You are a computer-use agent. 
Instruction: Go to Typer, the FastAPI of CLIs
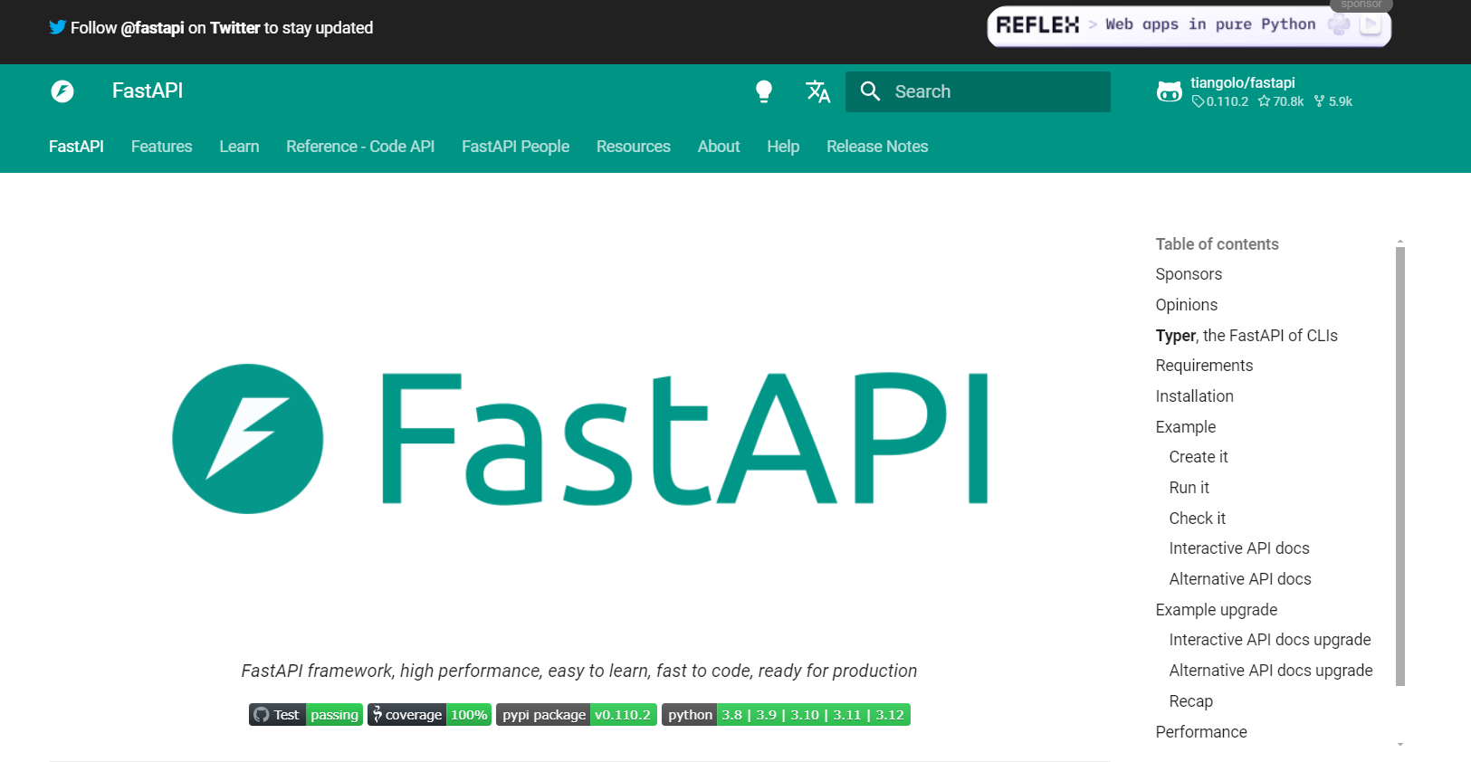pos(1247,336)
